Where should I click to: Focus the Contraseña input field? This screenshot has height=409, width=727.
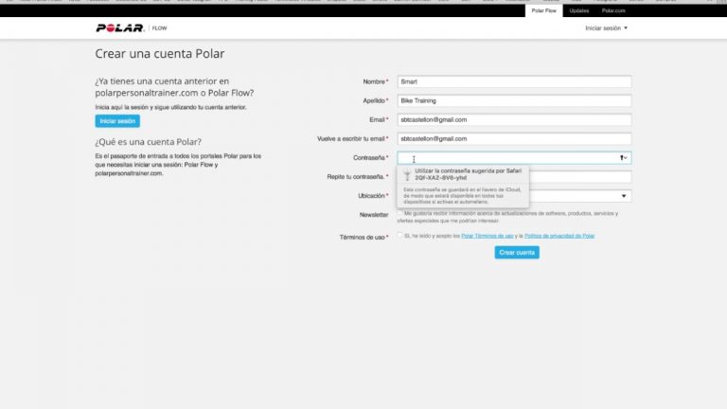click(x=514, y=158)
